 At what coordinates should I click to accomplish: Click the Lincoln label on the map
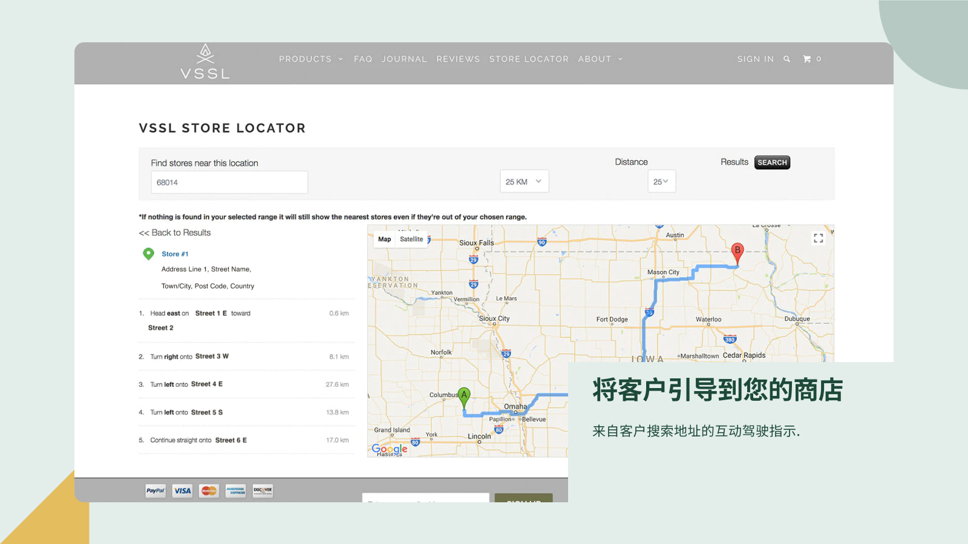point(479,436)
